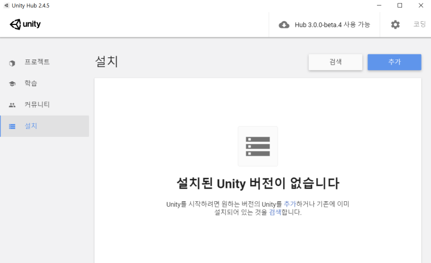Open settings with the gear icon

[395, 24]
